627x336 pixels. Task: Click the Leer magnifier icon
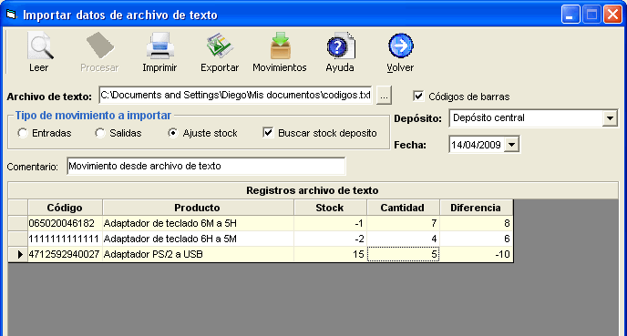point(39,46)
